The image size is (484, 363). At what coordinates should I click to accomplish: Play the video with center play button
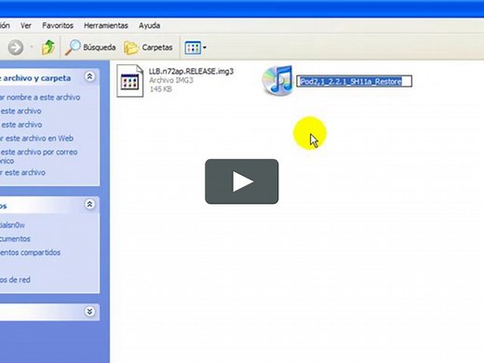point(242,181)
